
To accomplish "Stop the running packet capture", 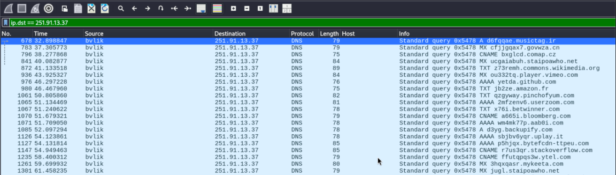I will click(x=22, y=8).
